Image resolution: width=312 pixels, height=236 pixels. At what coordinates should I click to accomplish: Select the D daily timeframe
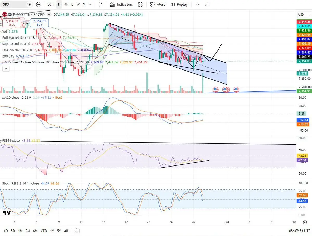[x=72, y=4]
